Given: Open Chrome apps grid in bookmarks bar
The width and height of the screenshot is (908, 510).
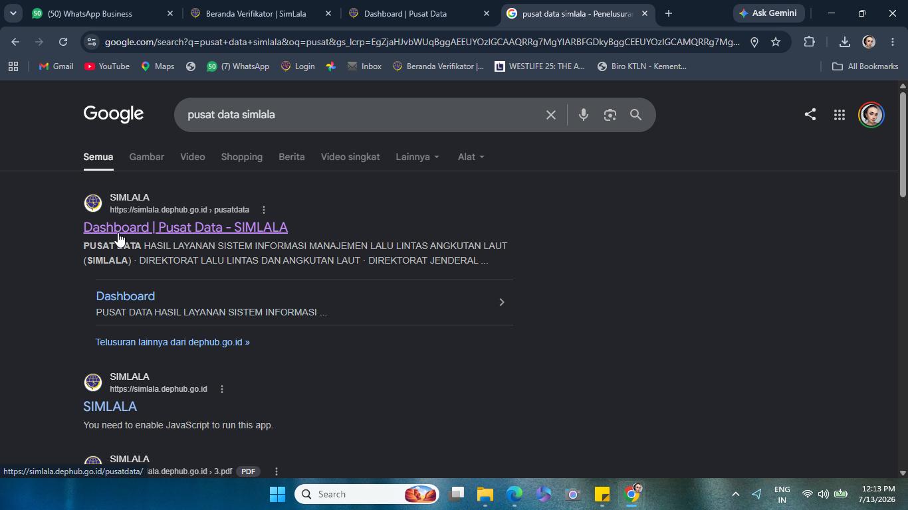Looking at the screenshot, I should tap(13, 66).
